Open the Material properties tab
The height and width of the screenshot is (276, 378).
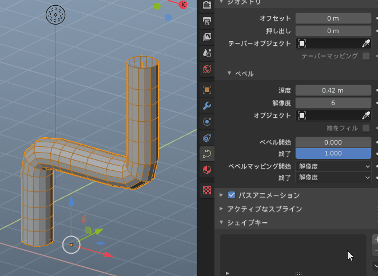coord(207,170)
